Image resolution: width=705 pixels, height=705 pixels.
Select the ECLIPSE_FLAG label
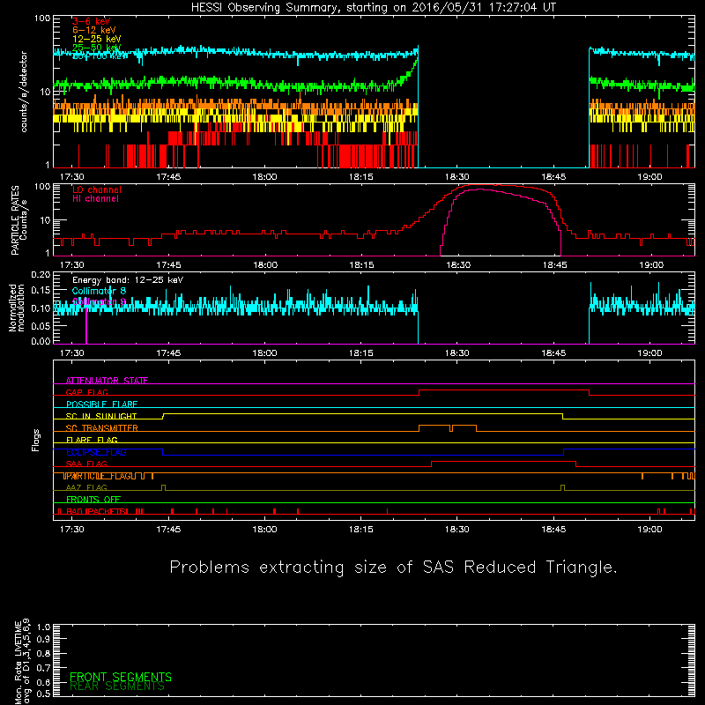click(96, 452)
